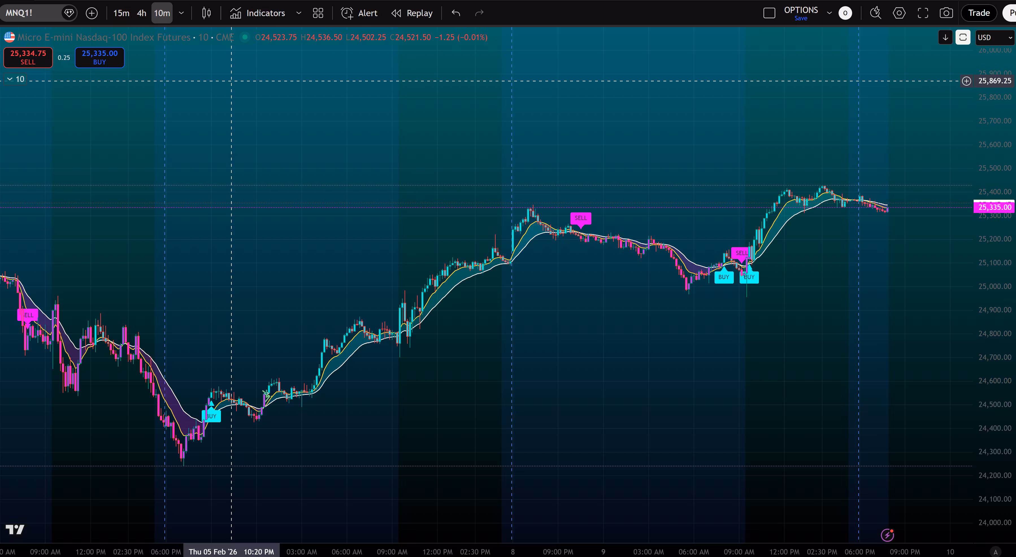1016x557 pixels.
Task: Expand the timeframe interval dropdown arrow
Action: 181,13
